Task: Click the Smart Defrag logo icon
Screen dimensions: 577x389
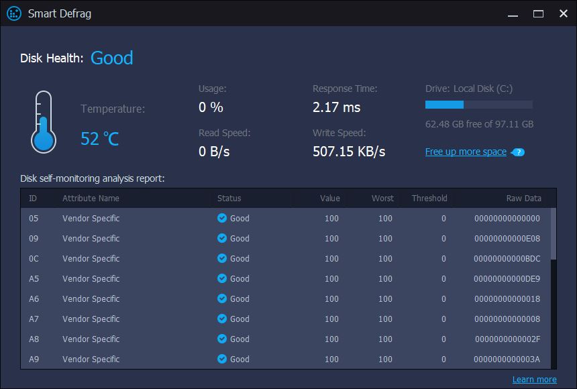Action: tap(14, 13)
